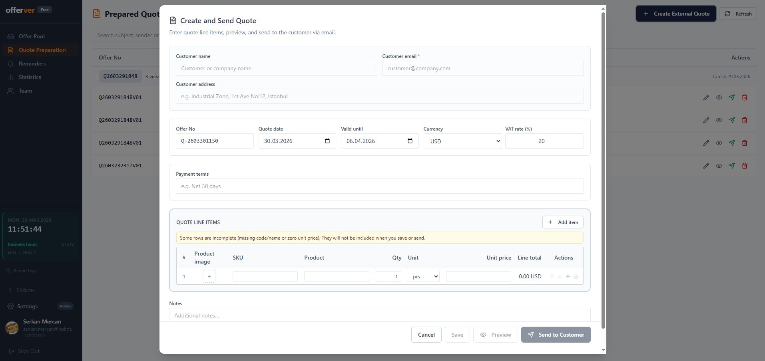Open the Valid until calendar picker
The height and width of the screenshot is (361, 765).
click(410, 141)
